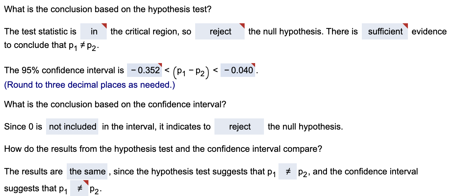Toggle the 'the same' results comparison answer
Image resolution: width=455 pixels, height=196 pixels.
coord(87,171)
